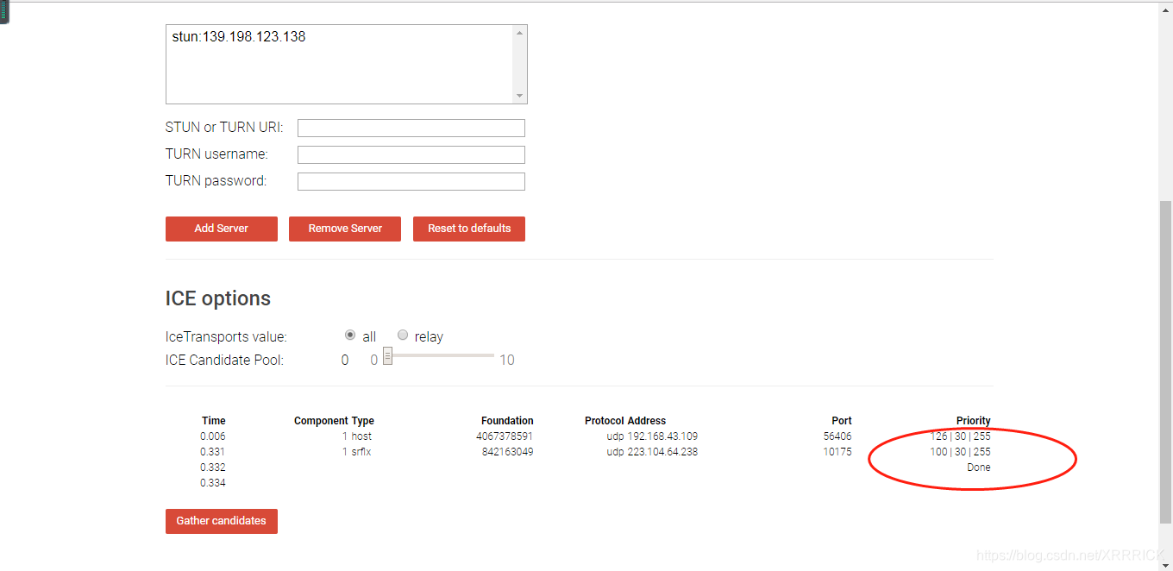Click port value 56406

point(837,436)
